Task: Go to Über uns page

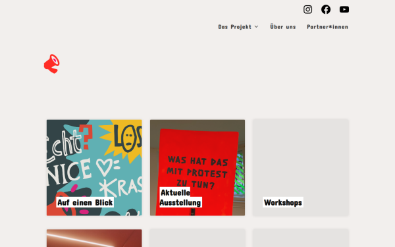Action: click(283, 27)
